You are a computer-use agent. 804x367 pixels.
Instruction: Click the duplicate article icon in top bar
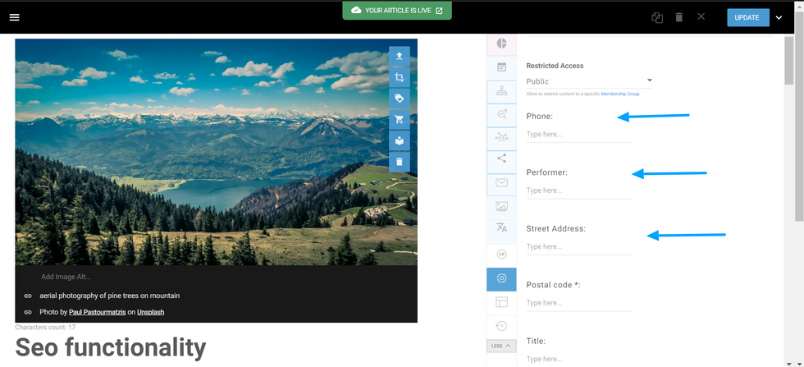(x=657, y=17)
